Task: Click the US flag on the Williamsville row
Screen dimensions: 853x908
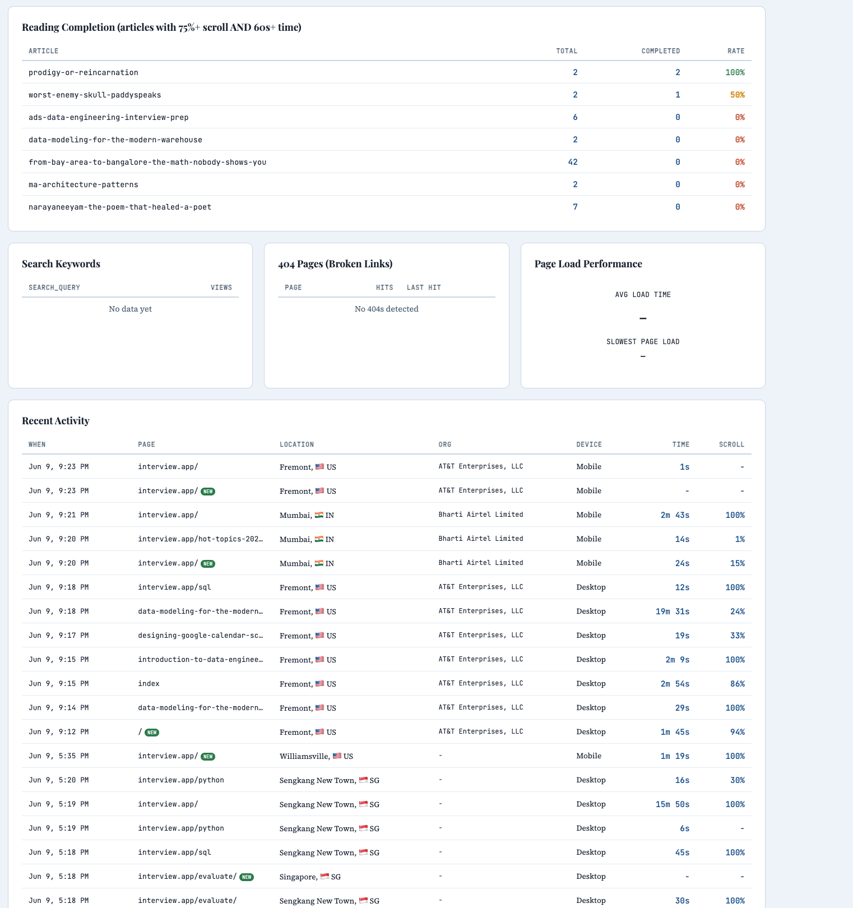Action: click(x=337, y=756)
